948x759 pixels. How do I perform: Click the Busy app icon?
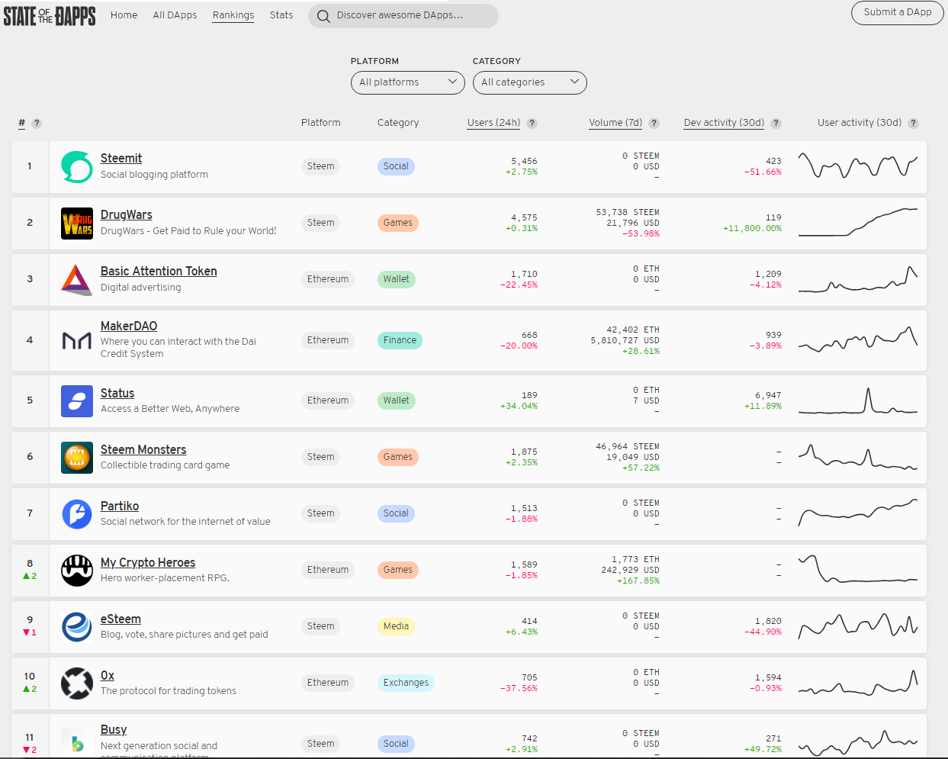tap(77, 743)
